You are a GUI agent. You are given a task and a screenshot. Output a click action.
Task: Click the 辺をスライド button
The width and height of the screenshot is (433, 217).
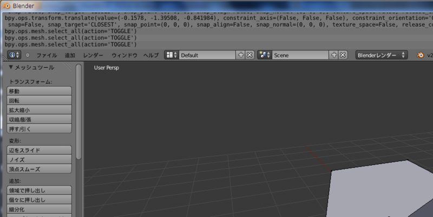tap(39, 150)
